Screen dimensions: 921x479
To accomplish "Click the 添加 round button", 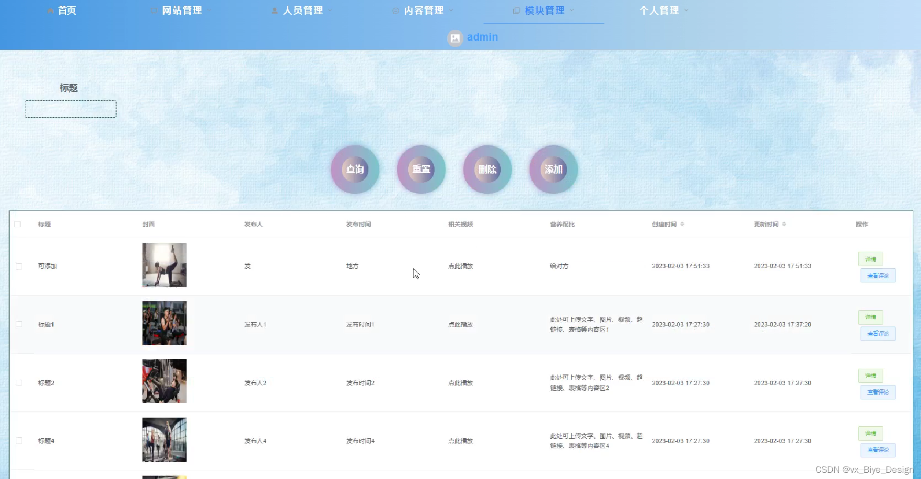I will coord(554,169).
